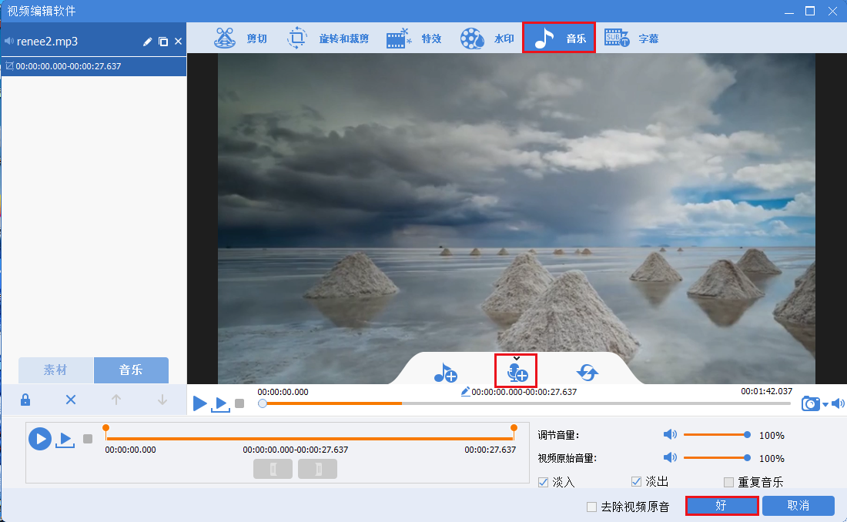Image resolution: width=847 pixels, height=522 pixels.
Task: Click the speaker icon beside renee2.mp3
Action: (9, 41)
